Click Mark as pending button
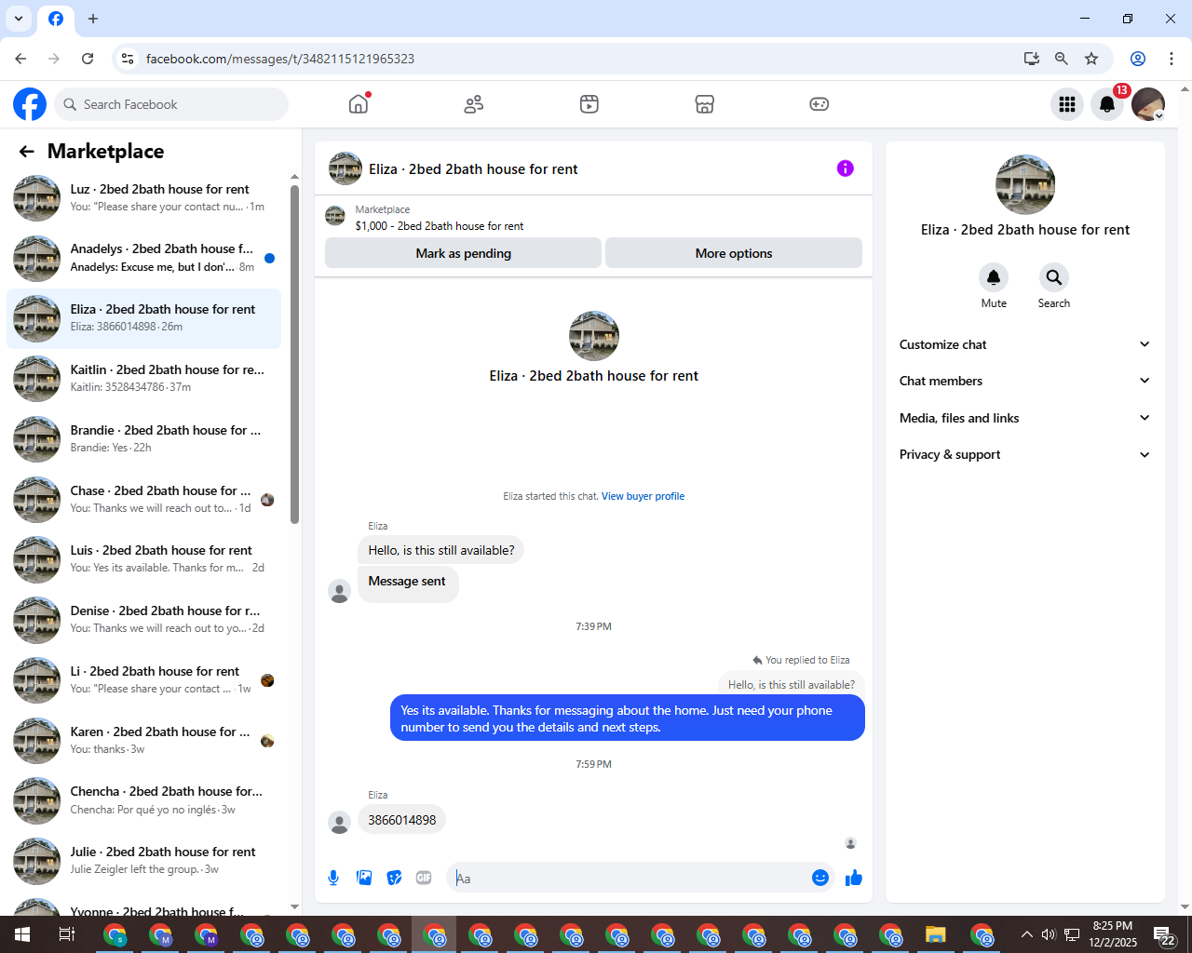 pos(463,253)
